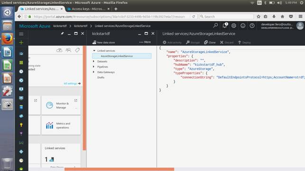305x171 pixels.
Task: Bookmark page with star icon
Action: [x=259, y=17]
